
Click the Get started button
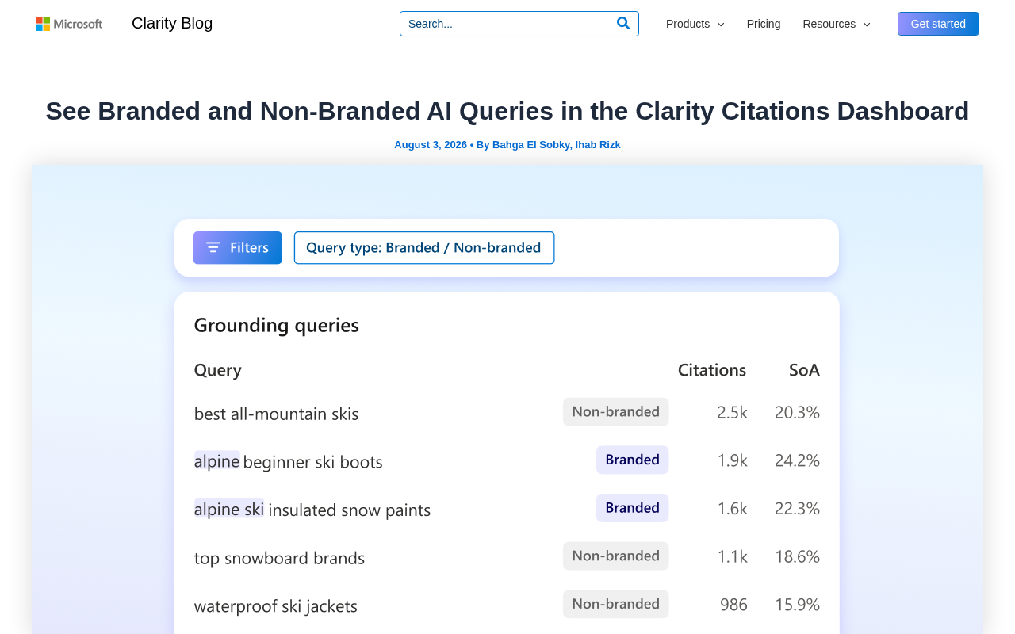[x=938, y=24]
